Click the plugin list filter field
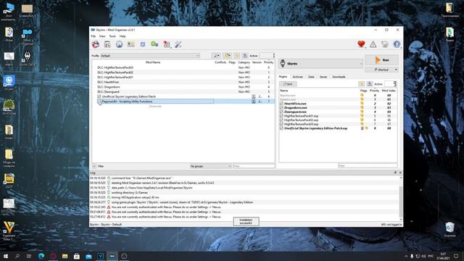 click(368, 166)
